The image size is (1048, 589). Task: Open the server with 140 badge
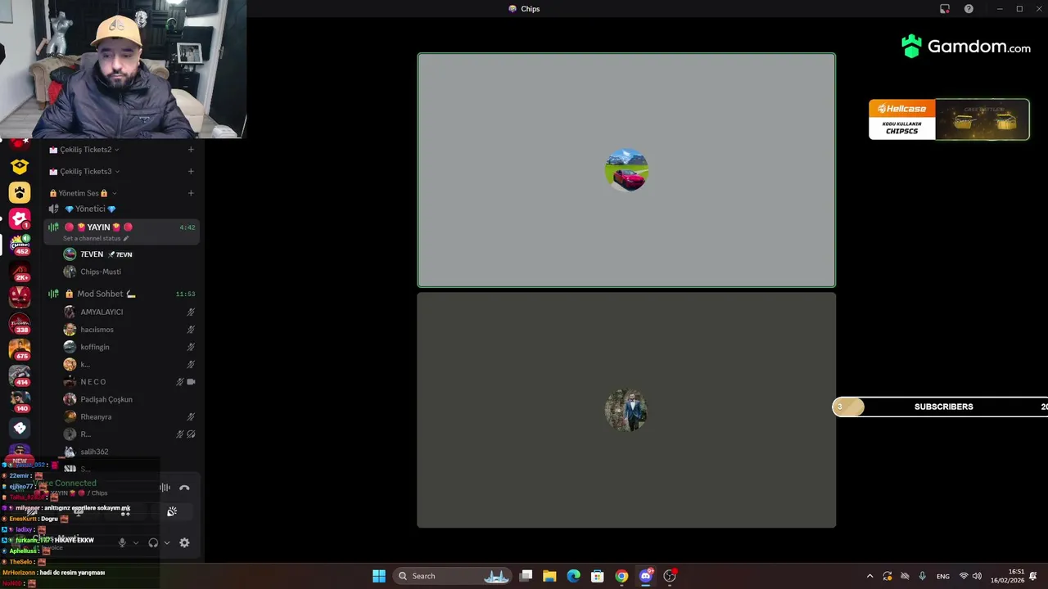[20, 402]
